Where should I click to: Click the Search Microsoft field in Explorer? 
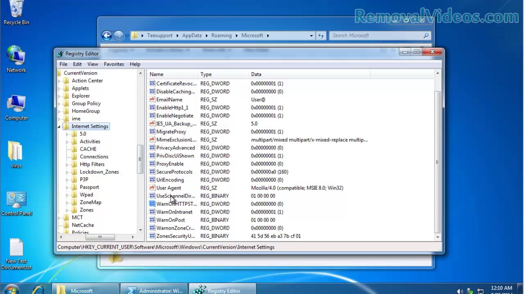[380, 36]
